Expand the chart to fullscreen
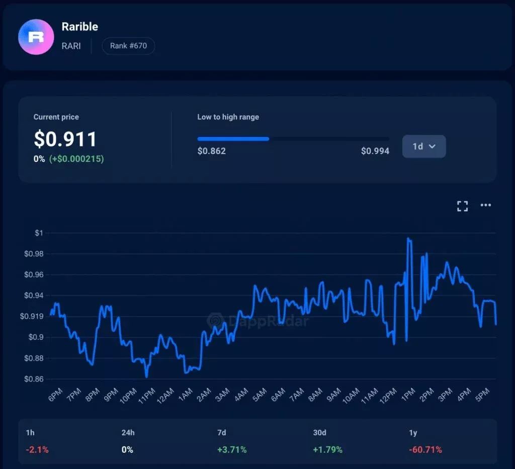Image resolution: width=515 pixels, height=469 pixels. click(462, 205)
